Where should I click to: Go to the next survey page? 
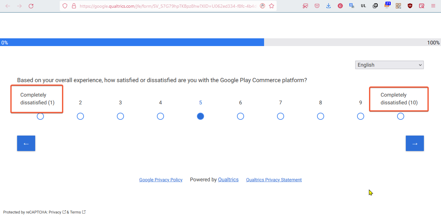[415, 143]
